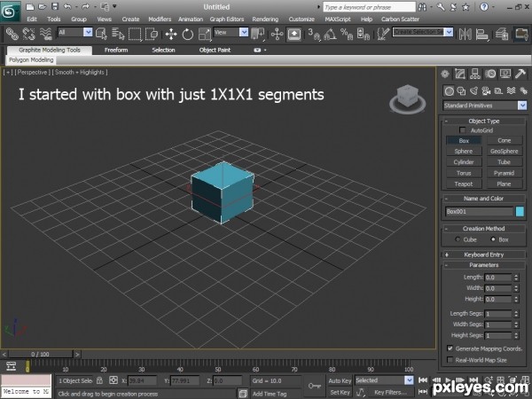Viewport: 532px width, 399px height.
Task: Activate the Select Object tool
Action: click(x=101, y=34)
